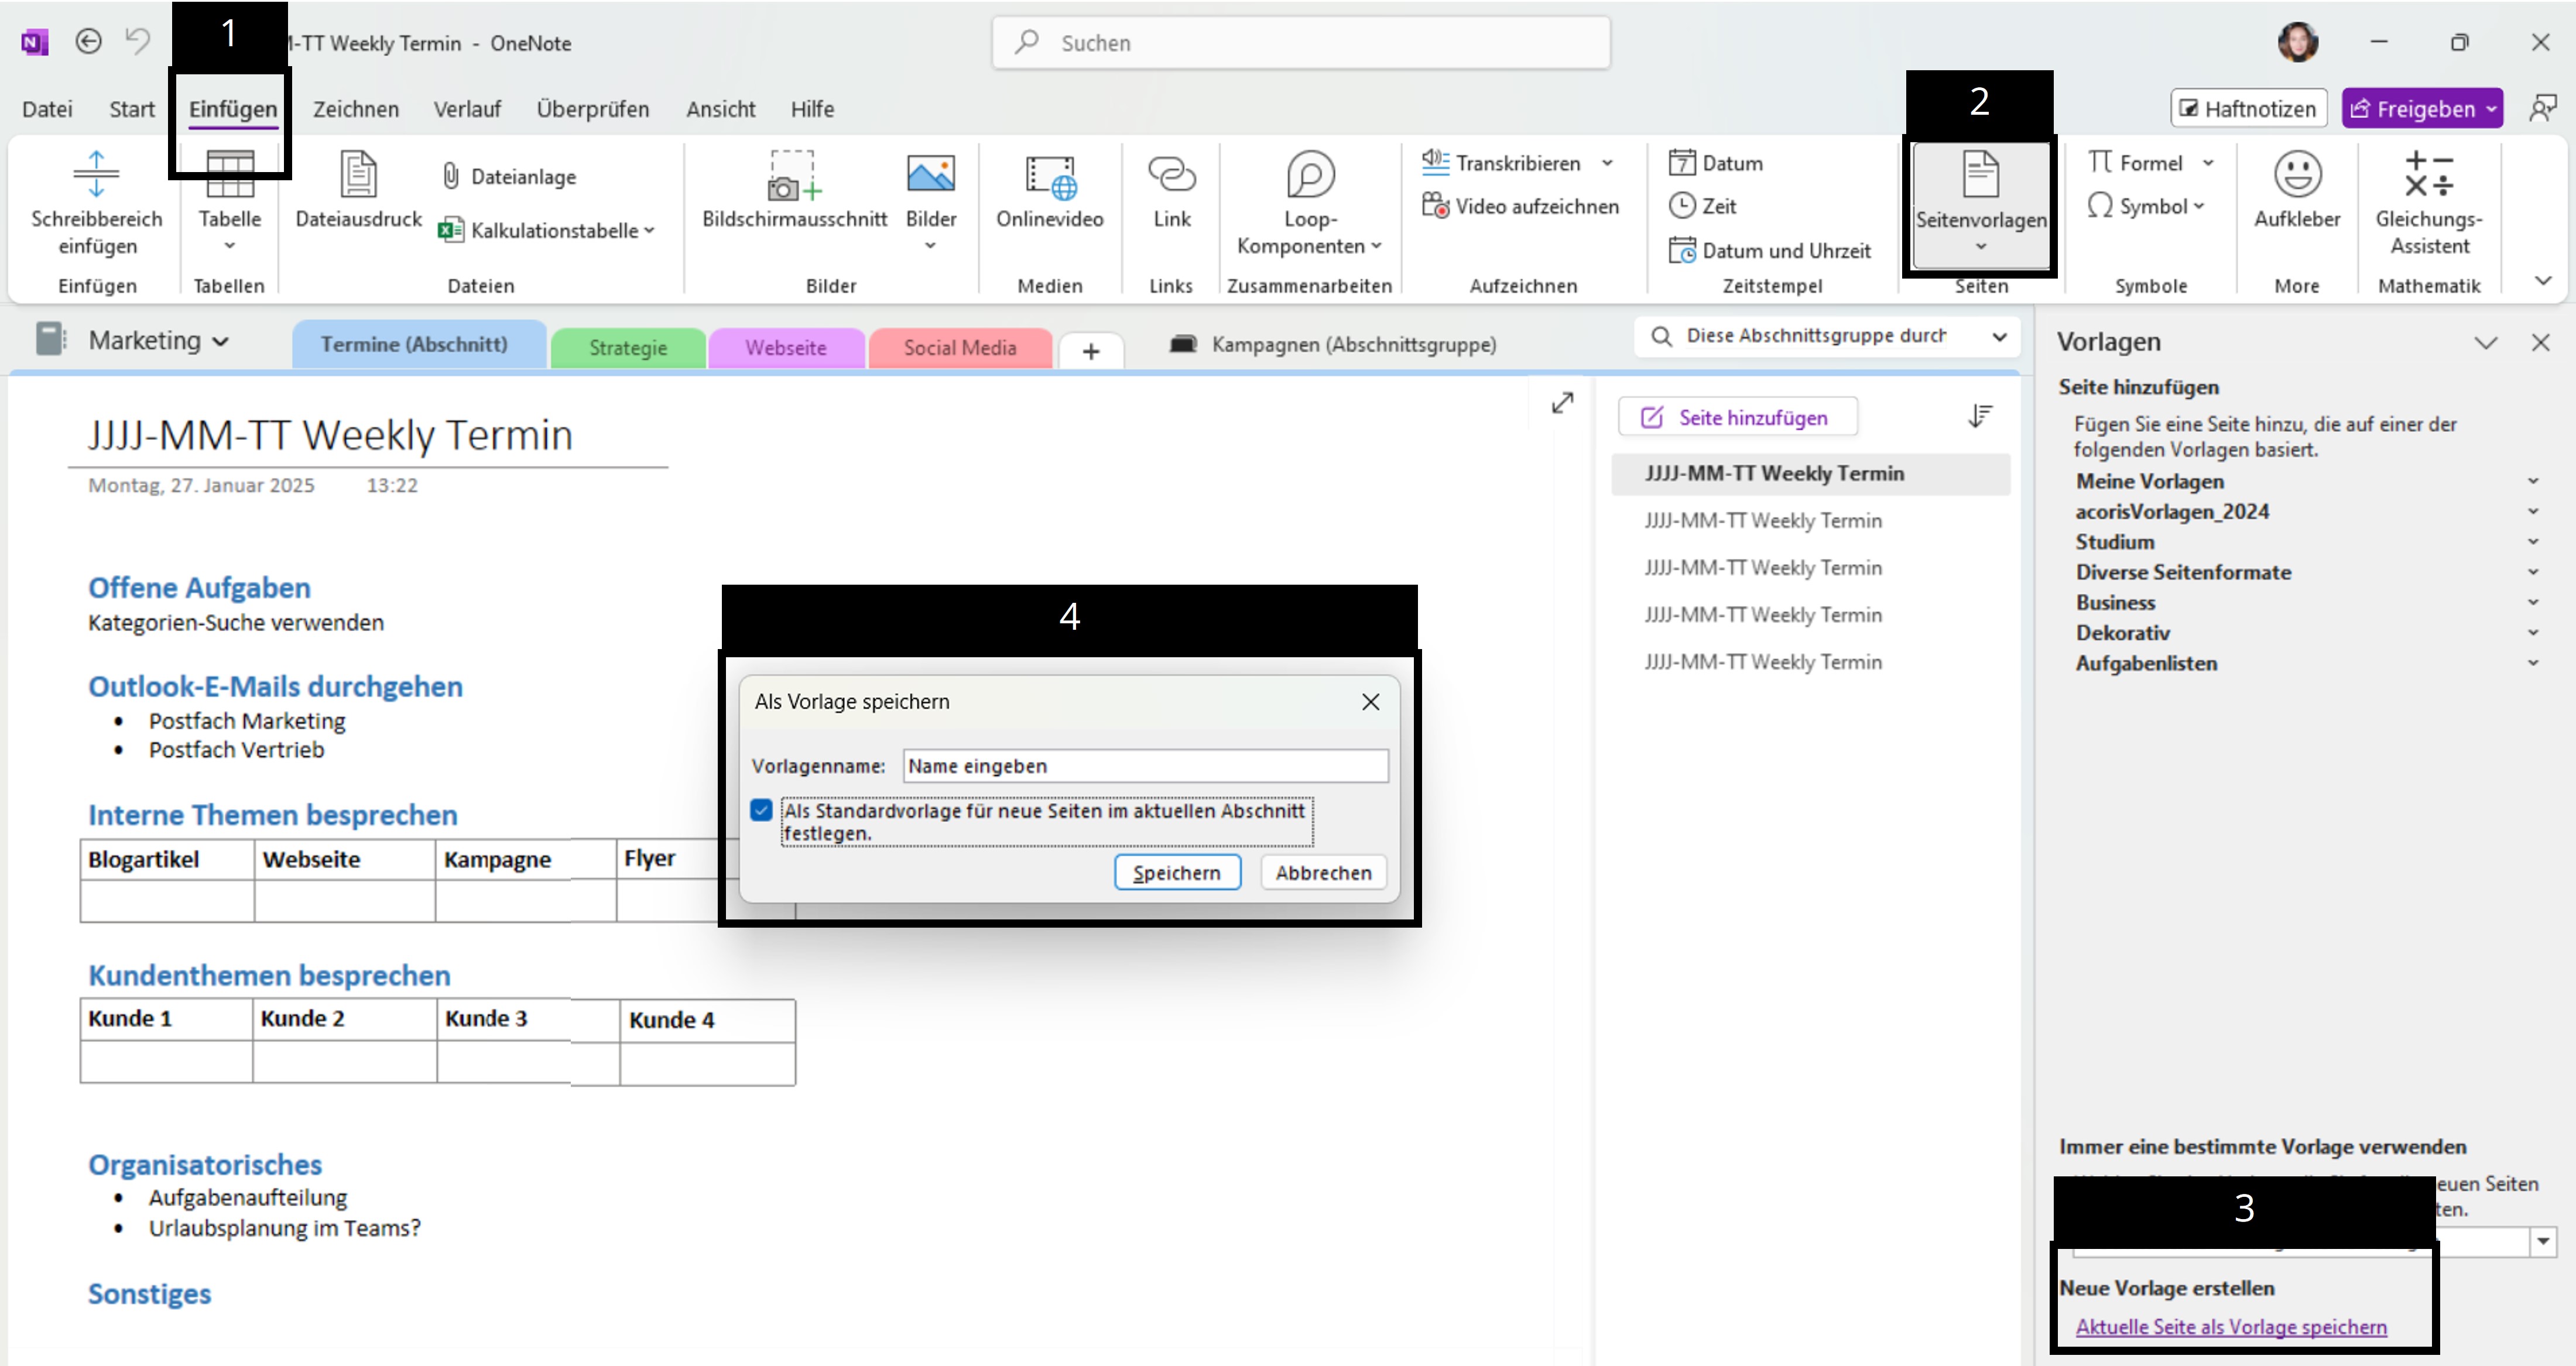Open the Marketing notebook dropdown
The width and height of the screenshot is (2576, 1366).
[158, 340]
